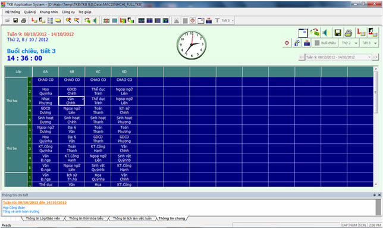Click the small red clock button in clock panel
383x229 pixels.
[287, 43]
